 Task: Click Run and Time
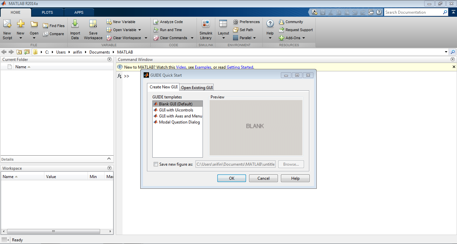coord(167,30)
